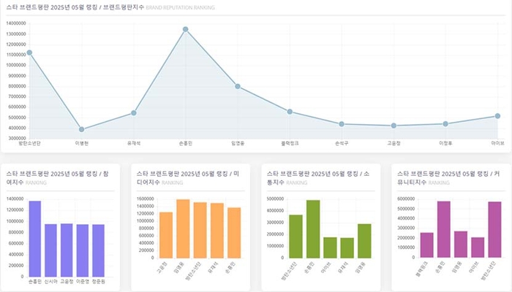Image resolution: width=512 pixels, height=292 pixels.
Task: Click the 1400000 y-axis label in 참여지수 chart
Action: 15,199
